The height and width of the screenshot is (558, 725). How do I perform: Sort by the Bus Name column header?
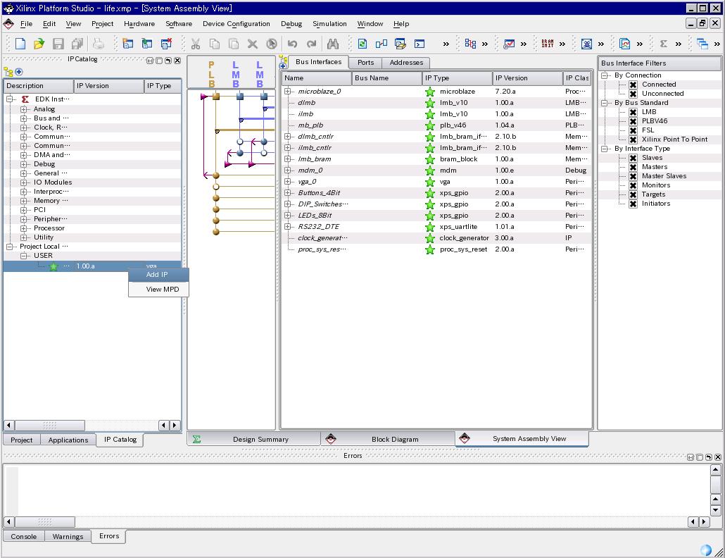pos(387,78)
